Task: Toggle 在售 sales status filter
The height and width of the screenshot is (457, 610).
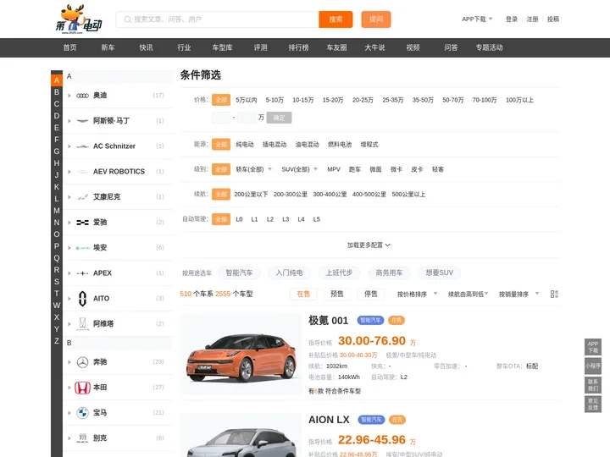Action: 303,295
